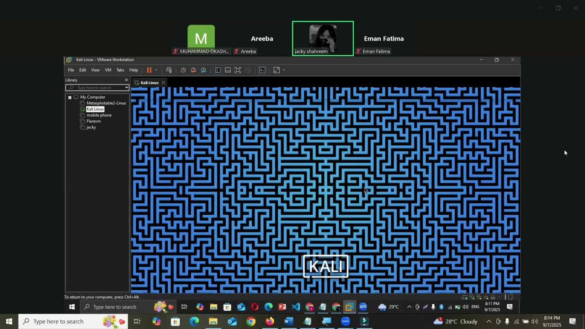Select the Flarevm virtual machine
585x329 pixels.
(x=93, y=121)
